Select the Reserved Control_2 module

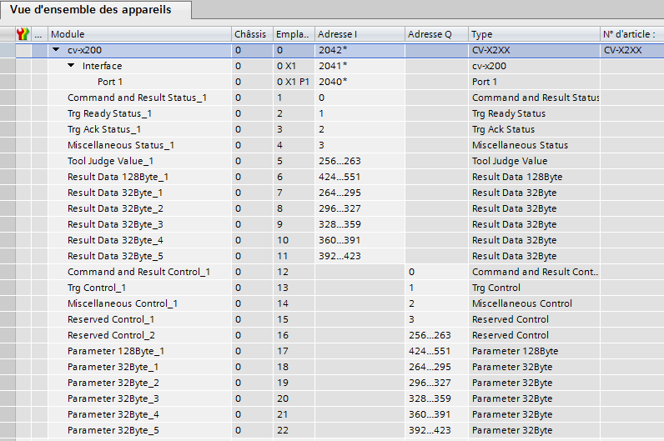(111, 335)
